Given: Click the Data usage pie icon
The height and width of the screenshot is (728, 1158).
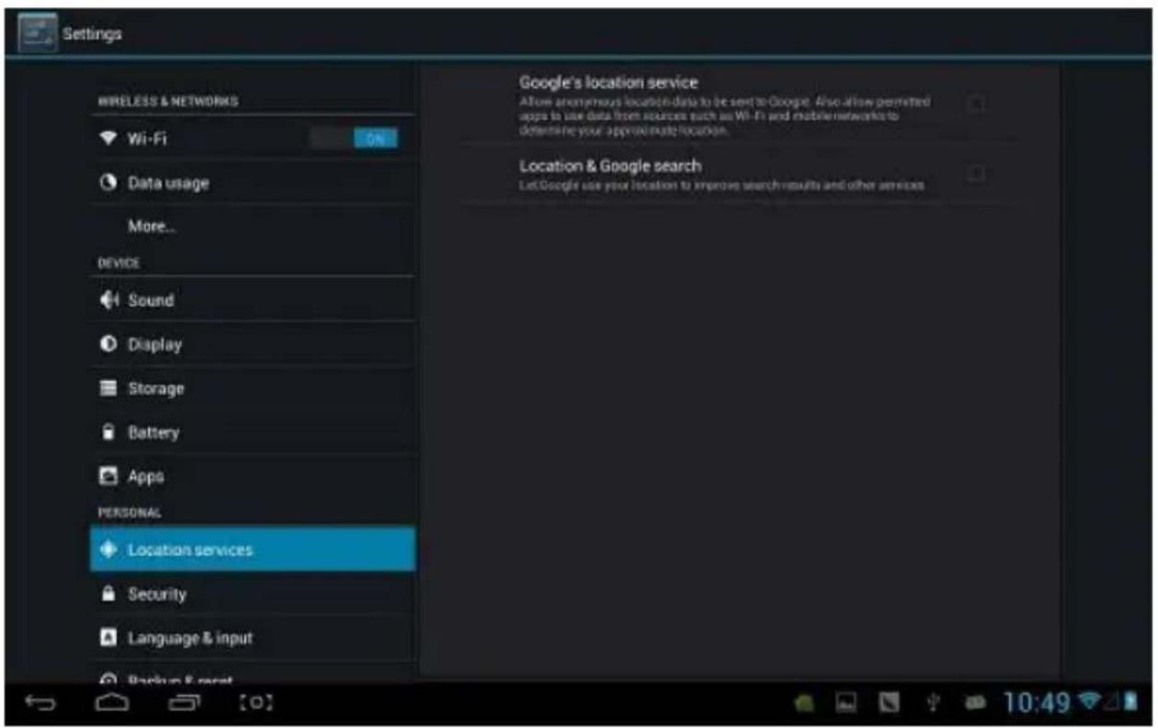Looking at the screenshot, I should pos(108,183).
